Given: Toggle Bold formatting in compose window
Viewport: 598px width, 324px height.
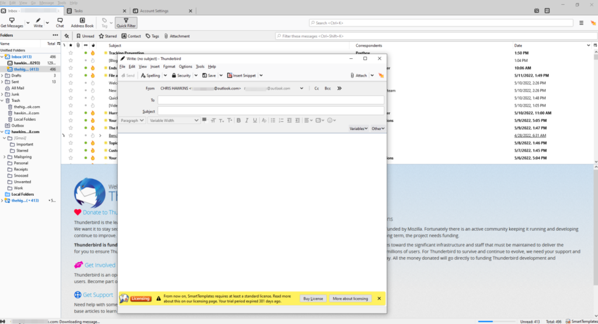Looking at the screenshot, I should [238, 120].
